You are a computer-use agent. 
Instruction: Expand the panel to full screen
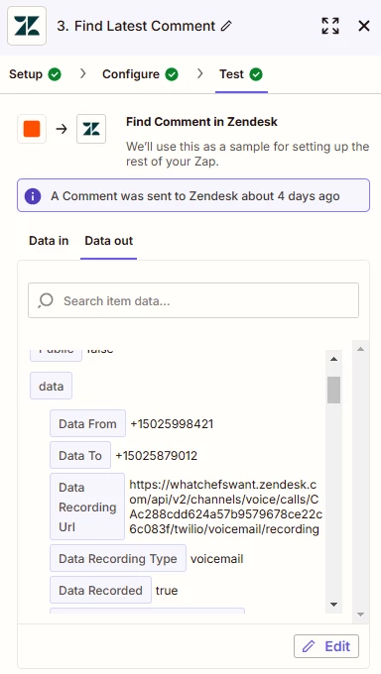tap(330, 26)
